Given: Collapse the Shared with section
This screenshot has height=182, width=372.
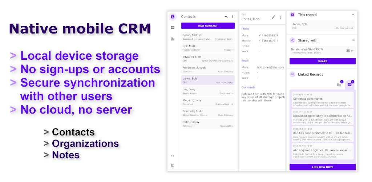Looking at the screenshot, I should (353, 40).
